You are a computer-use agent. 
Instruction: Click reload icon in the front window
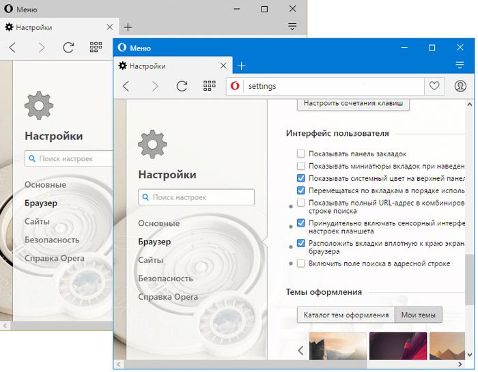pos(182,86)
